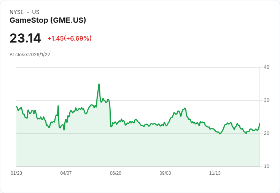Click the NYSE exchange label
Viewport: 280px width, 193px height.
coord(16,12)
